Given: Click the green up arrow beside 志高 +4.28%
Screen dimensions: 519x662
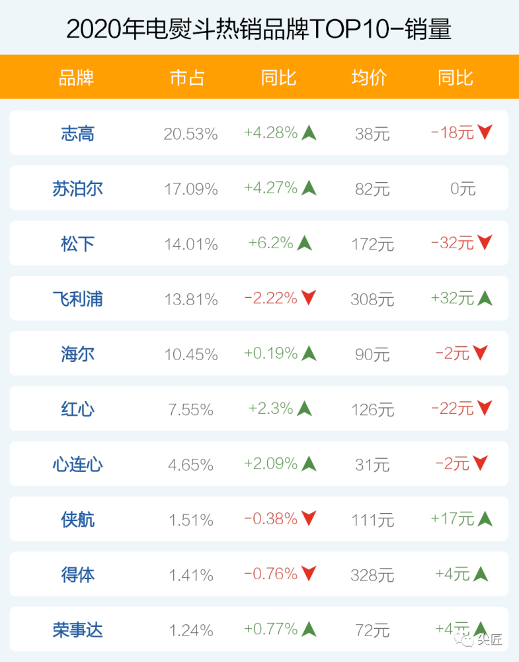Looking at the screenshot, I should coord(309,133).
